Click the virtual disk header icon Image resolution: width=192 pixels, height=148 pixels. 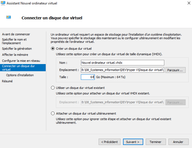click(x=9, y=18)
